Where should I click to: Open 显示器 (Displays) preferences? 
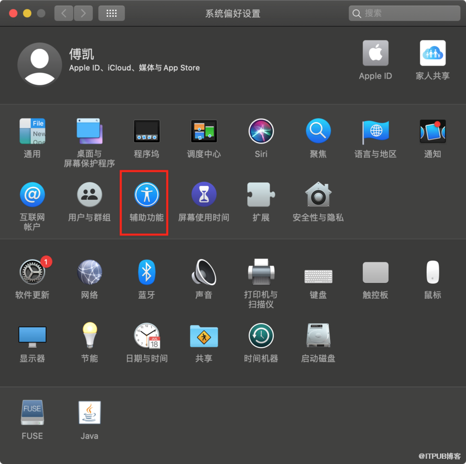pos(32,337)
